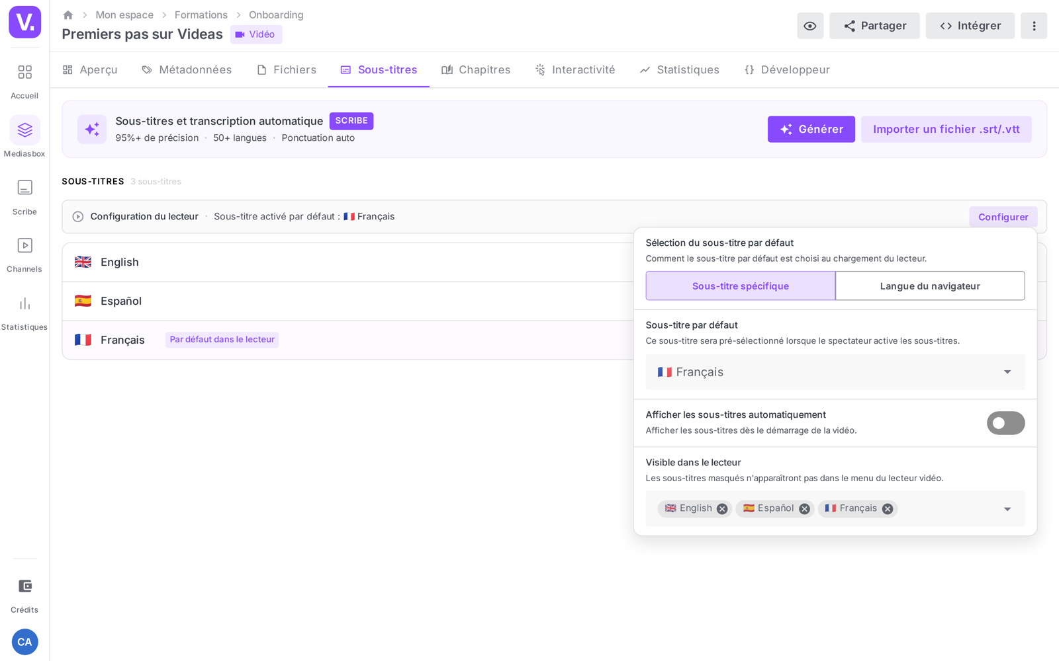Select Sous-titre spécifique option
1059x661 pixels.
(741, 286)
